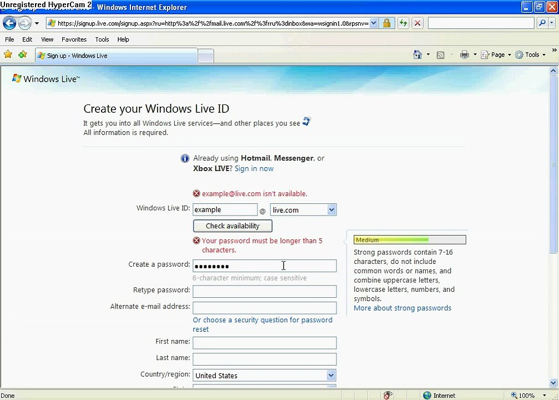The height and width of the screenshot is (400, 559).
Task: Refresh the page with the green arrows icon
Action: [403, 23]
